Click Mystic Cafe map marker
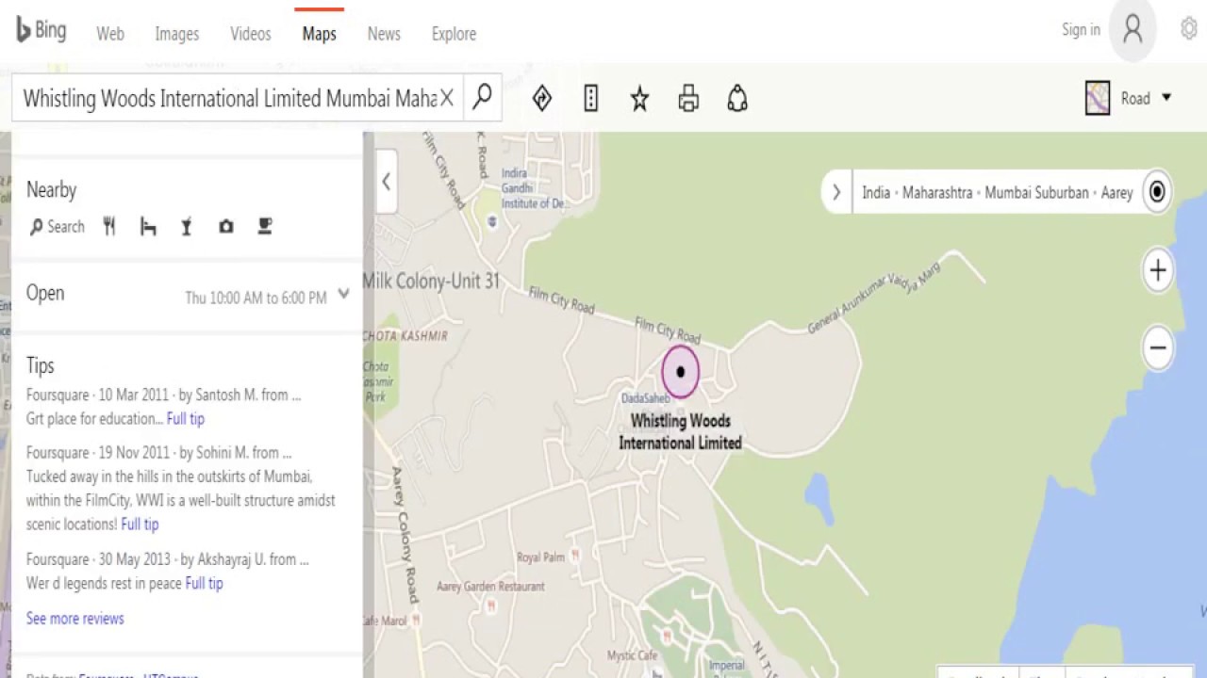The width and height of the screenshot is (1207, 678). [x=668, y=636]
